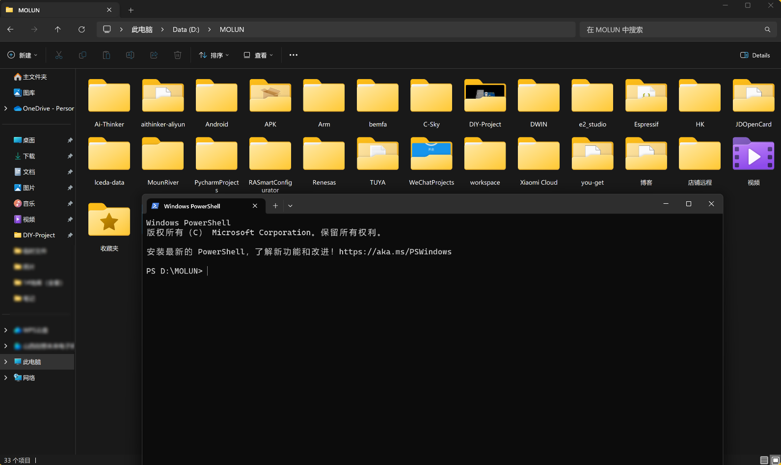This screenshot has width=781, height=465.
Task: Click the Share icon in toolbar
Action: [x=154, y=55]
